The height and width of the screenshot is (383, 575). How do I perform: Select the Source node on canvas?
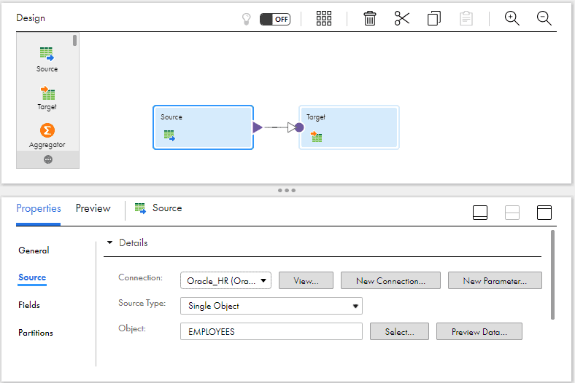pos(203,127)
